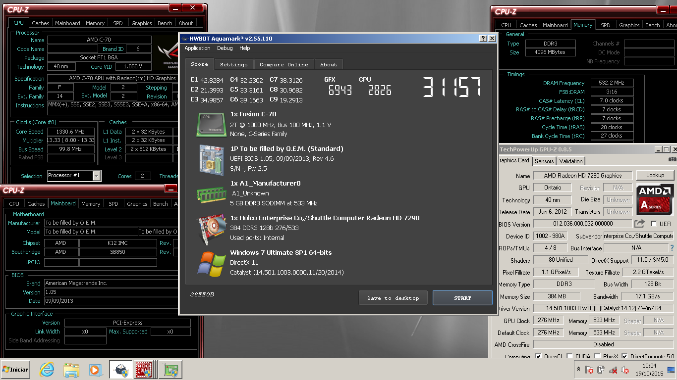Open the Help menu in Aquamark
This screenshot has height=380, width=677.
click(244, 48)
